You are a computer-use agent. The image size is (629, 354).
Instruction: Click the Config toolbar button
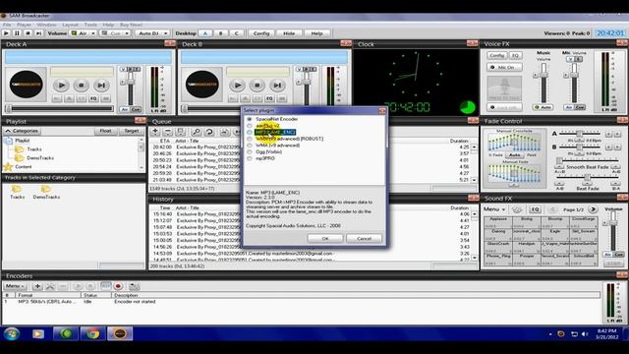[x=261, y=33]
